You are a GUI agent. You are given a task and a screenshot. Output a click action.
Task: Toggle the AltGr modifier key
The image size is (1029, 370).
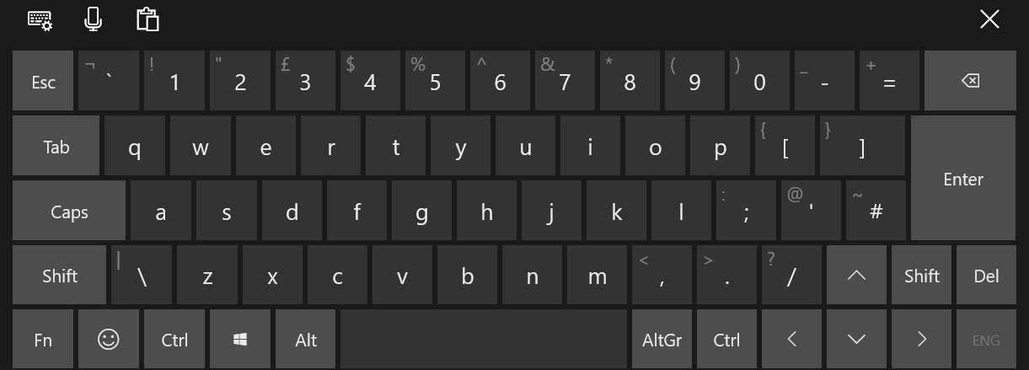point(662,340)
